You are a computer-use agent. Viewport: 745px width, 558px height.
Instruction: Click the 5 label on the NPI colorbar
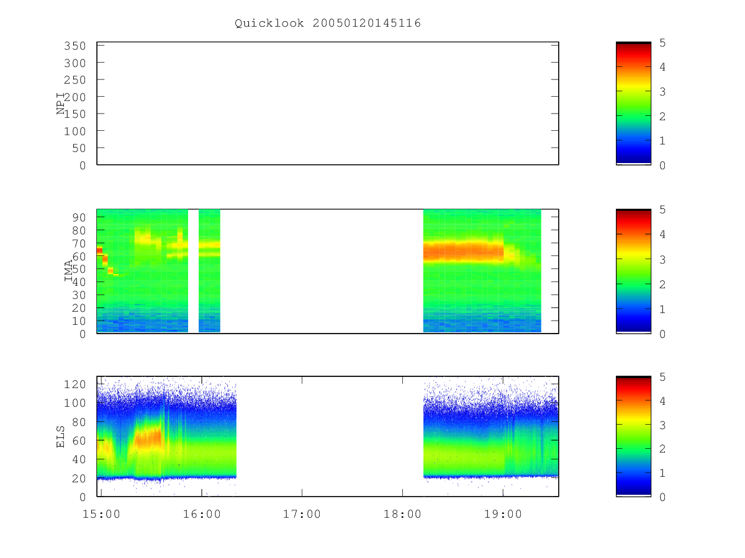[x=662, y=43]
